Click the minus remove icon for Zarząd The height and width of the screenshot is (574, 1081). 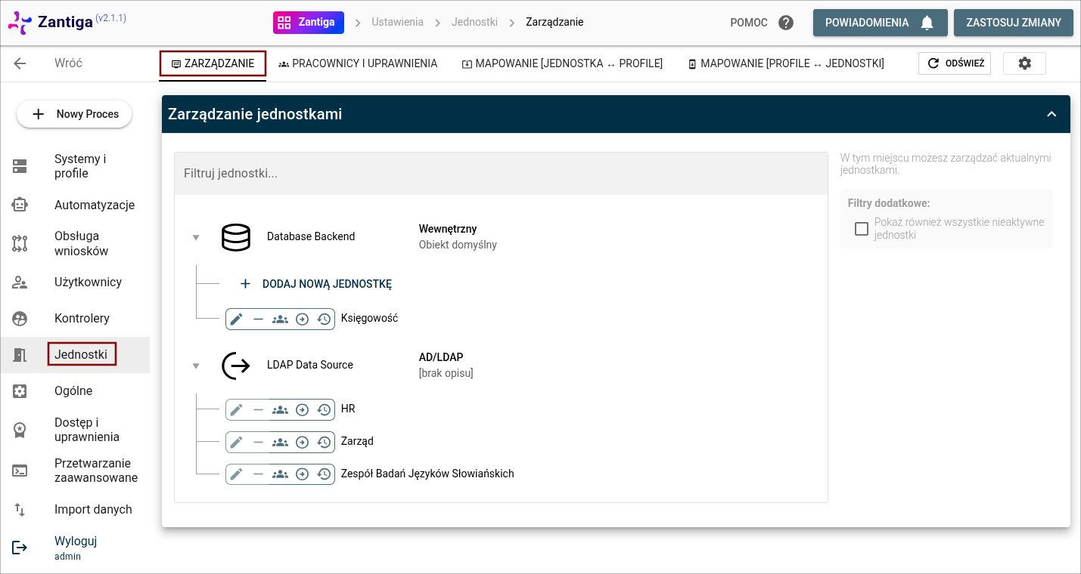coord(258,442)
